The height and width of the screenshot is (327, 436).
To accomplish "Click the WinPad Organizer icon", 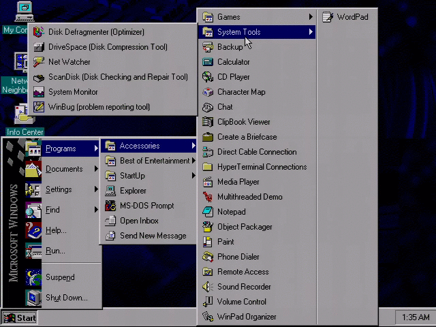I will pyautogui.click(x=208, y=317).
